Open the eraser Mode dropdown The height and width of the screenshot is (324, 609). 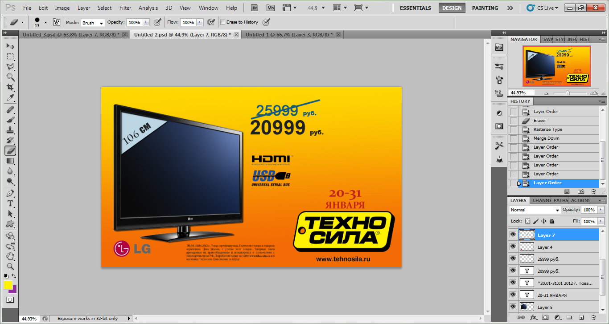92,22
